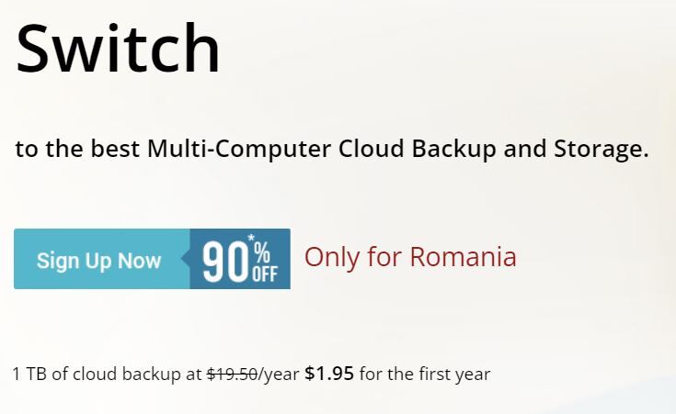676x414 pixels.
Task: Click the large "Switch" heading
Action: (x=118, y=49)
